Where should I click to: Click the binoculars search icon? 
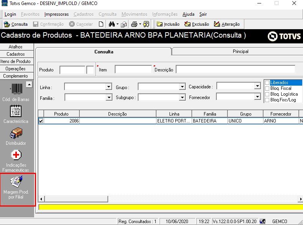[x=112, y=24]
